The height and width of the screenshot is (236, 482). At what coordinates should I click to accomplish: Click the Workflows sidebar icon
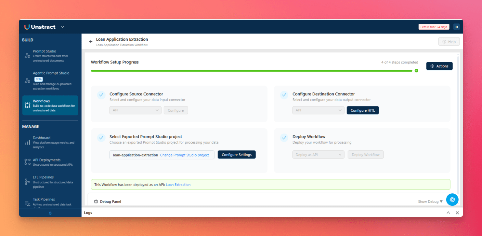click(x=28, y=105)
